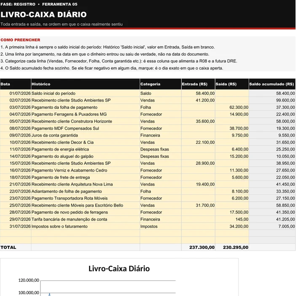Select entry value 41.200,00
The width and height of the screenshot is (296, 296).
click(x=198, y=100)
